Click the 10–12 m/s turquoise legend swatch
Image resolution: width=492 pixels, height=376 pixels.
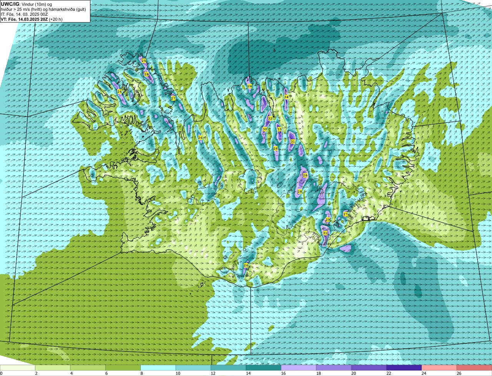point(193,368)
